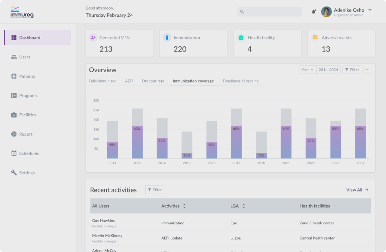Click the immureg logo
The width and height of the screenshot is (386, 252).
pyautogui.click(x=22, y=12)
